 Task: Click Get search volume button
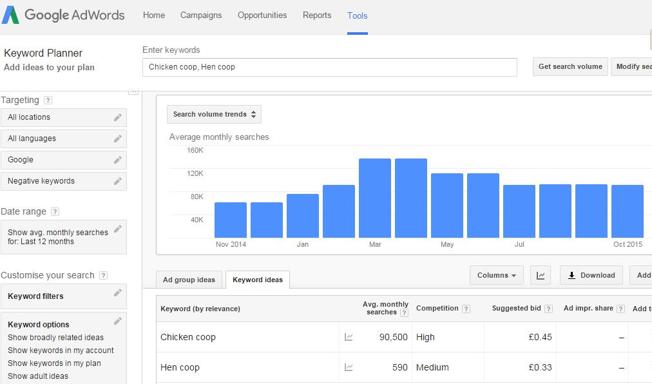(x=570, y=66)
